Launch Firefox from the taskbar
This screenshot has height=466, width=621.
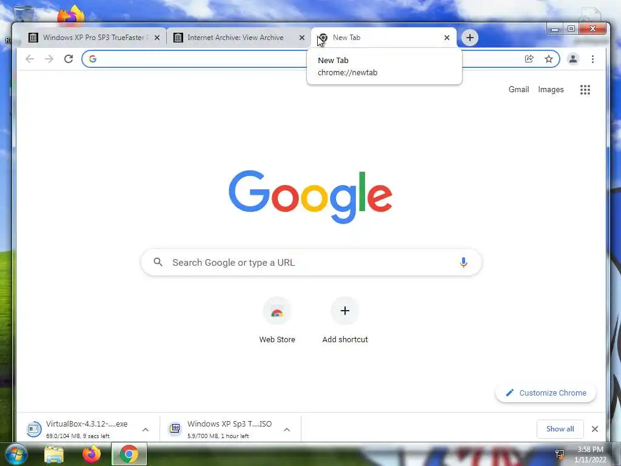point(92,454)
